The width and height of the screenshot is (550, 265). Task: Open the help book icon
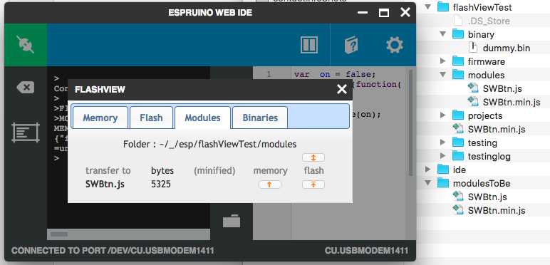point(351,45)
